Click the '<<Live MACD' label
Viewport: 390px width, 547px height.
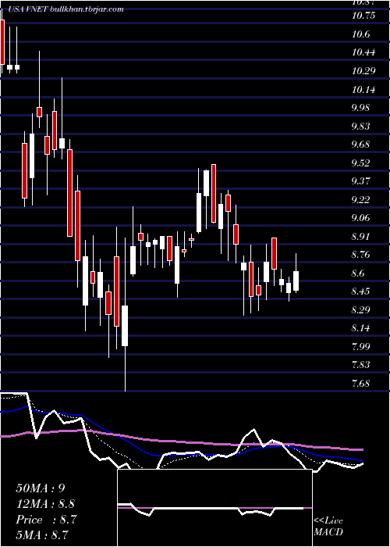[328, 527]
